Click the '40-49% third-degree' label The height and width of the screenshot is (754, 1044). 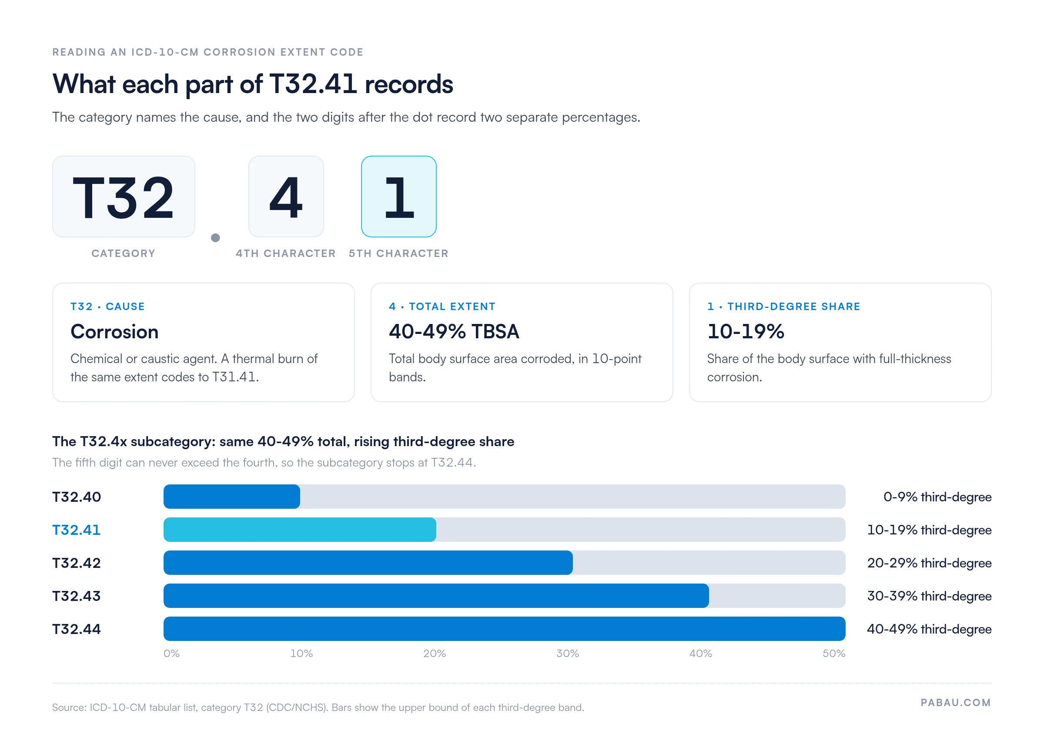coord(929,629)
